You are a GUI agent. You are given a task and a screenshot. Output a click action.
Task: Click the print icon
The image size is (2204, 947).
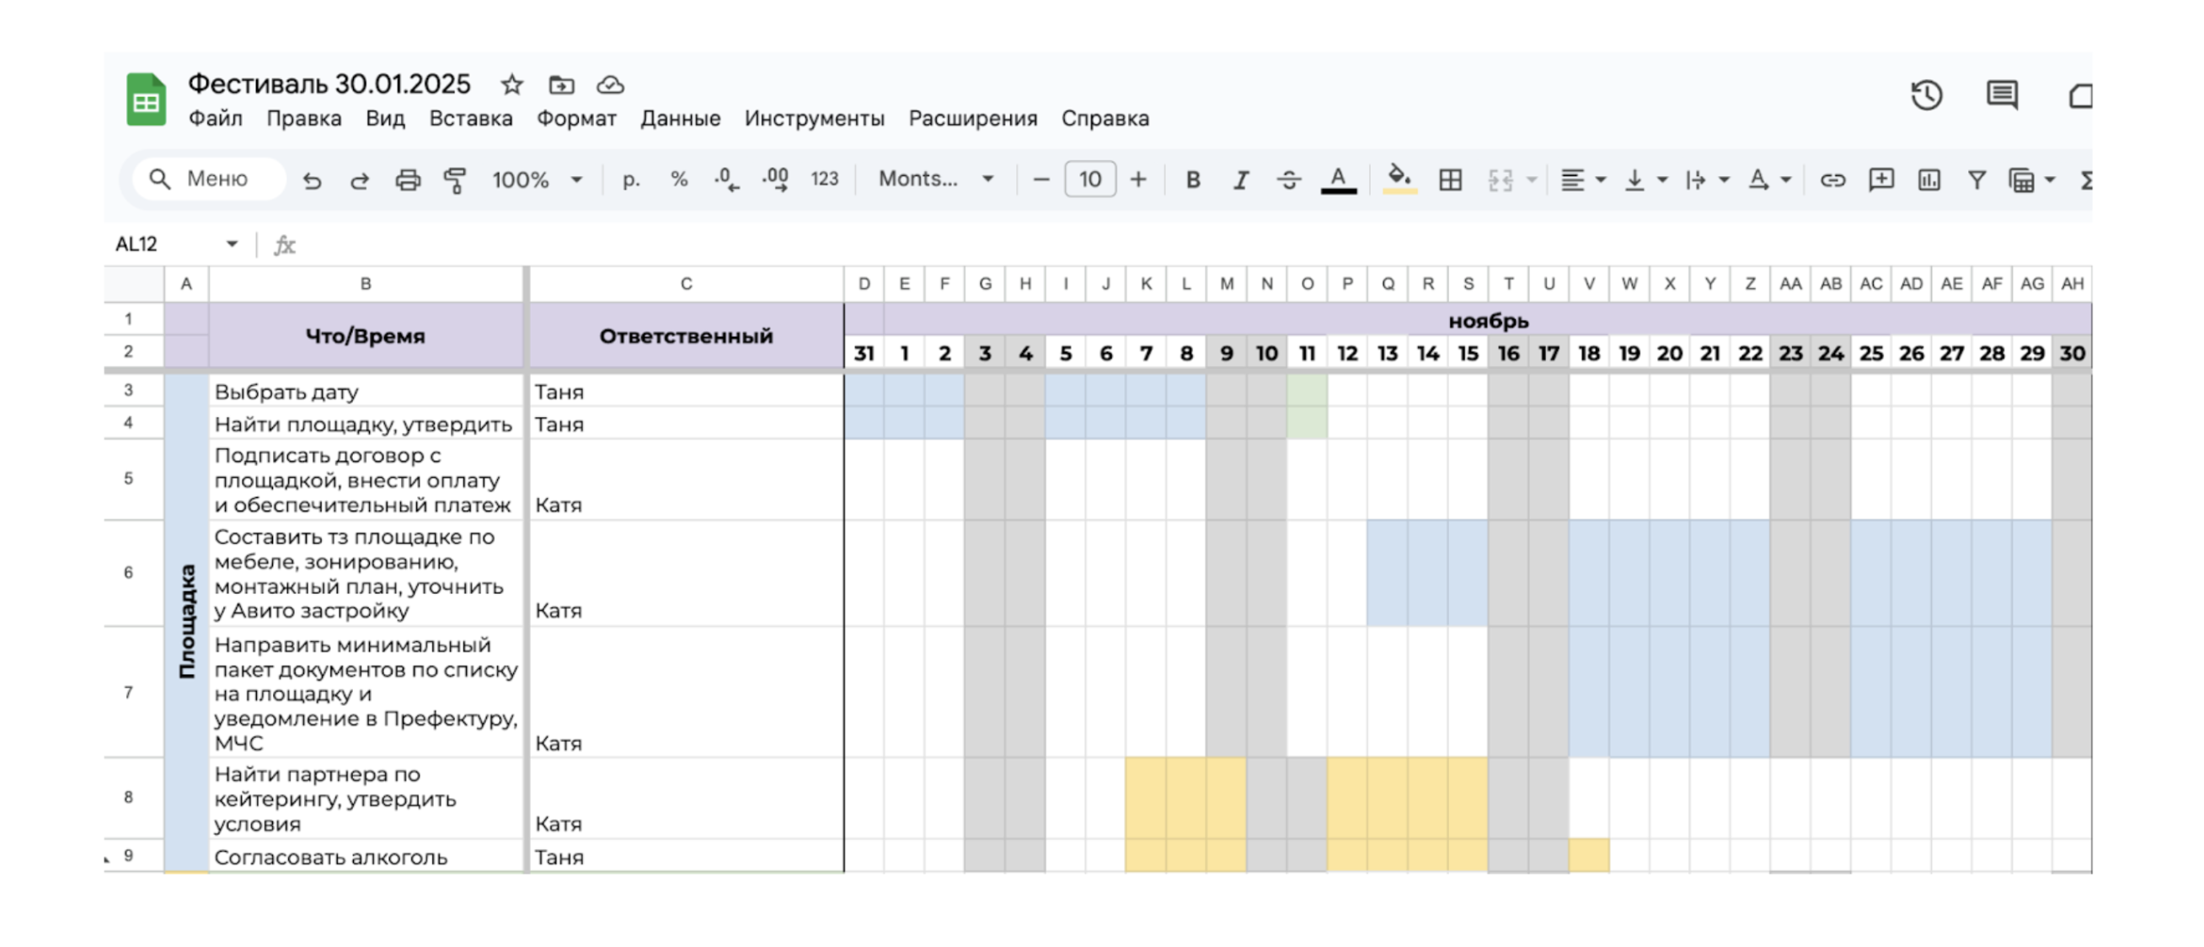coord(407,179)
